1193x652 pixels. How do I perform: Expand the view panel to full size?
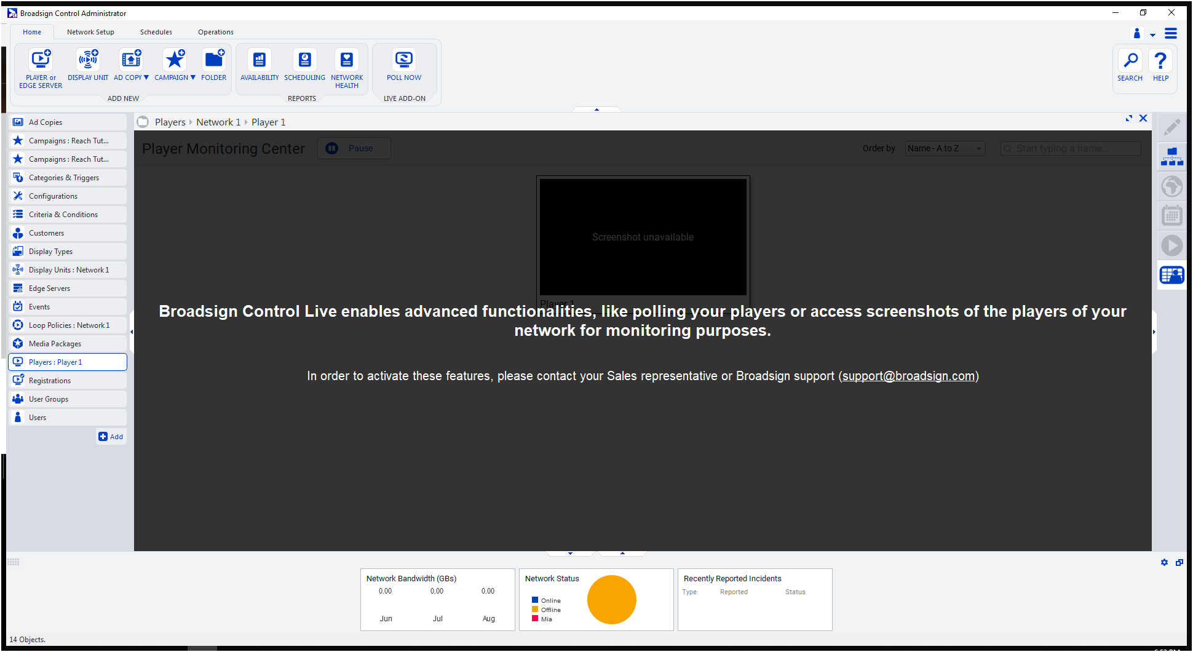[x=1129, y=118]
